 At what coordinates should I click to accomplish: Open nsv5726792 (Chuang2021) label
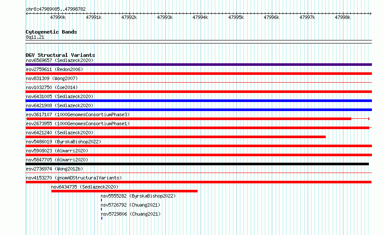[x=130, y=205]
